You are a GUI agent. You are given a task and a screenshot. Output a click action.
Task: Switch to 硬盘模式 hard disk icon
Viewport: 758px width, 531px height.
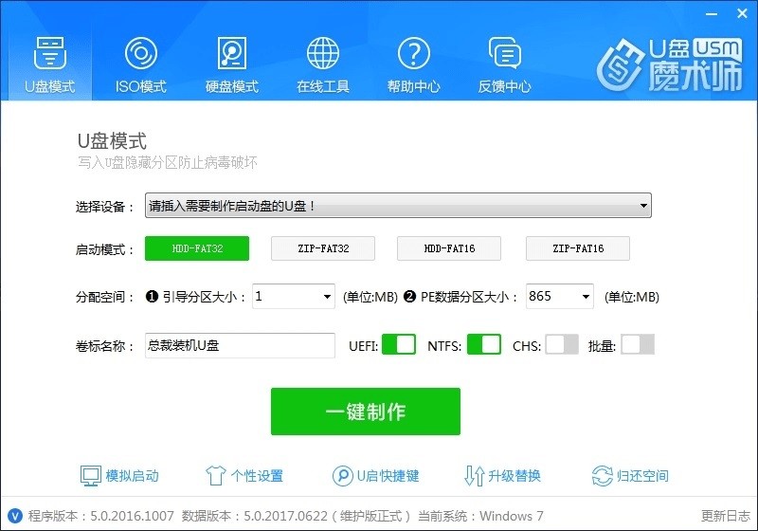click(x=232, y=53)
